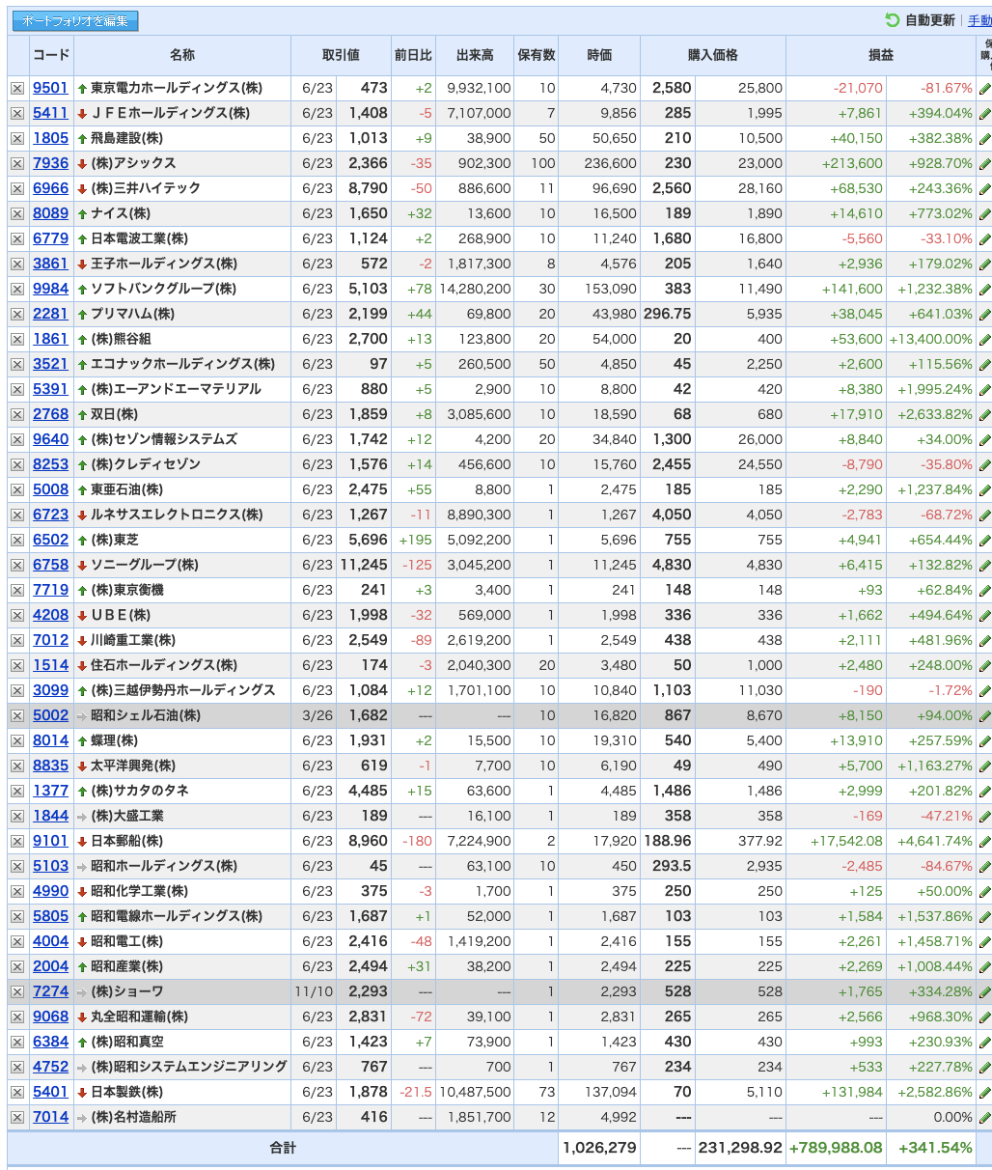Open stock code link 7014
The image size is (992, 1170).
coord(51,1117)
